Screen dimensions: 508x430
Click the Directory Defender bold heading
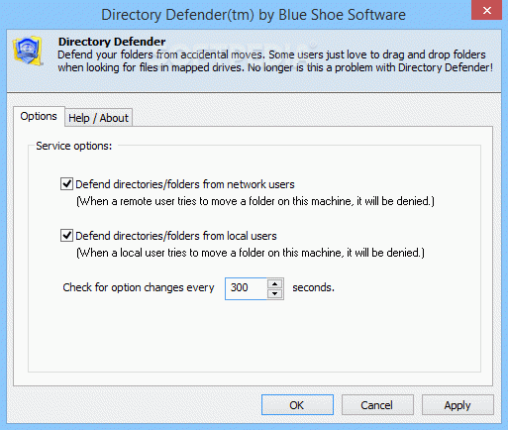click(112, 42)
